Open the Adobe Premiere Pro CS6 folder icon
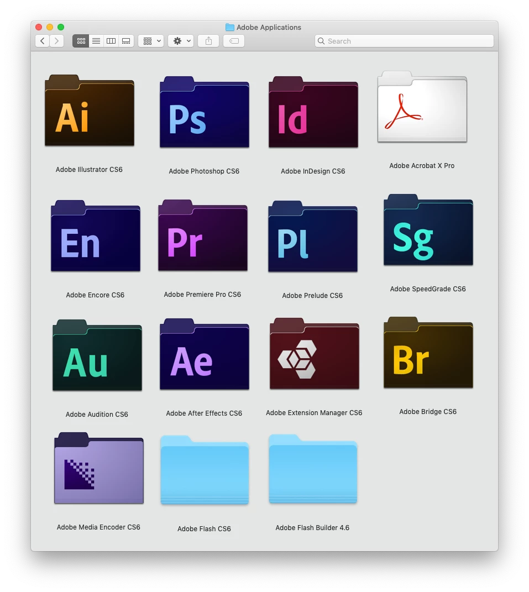 [203, 235]
